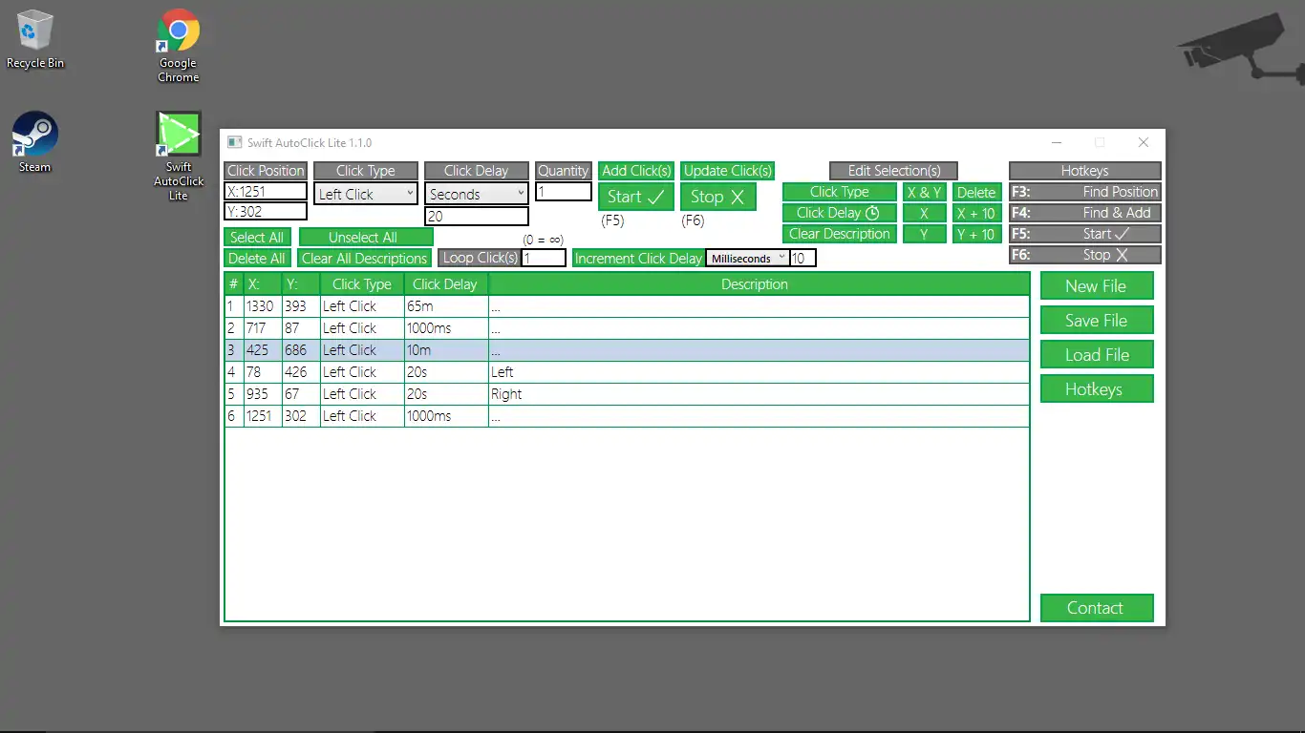The height and width of the screenshot is (733, 1305).
Task: Click the Click Type table column header
Action: [362, 284]
